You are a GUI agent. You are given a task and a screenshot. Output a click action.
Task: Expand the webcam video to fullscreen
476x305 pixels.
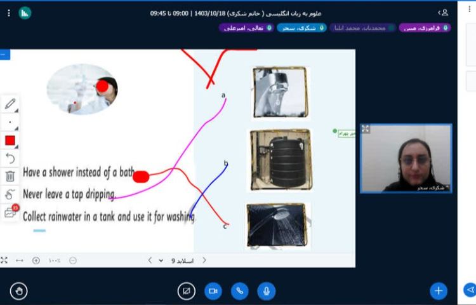[x=366, y=129]
